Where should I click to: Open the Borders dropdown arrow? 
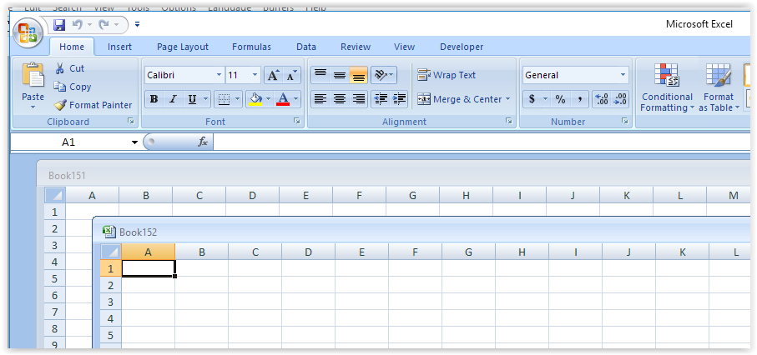coord(238,99)
